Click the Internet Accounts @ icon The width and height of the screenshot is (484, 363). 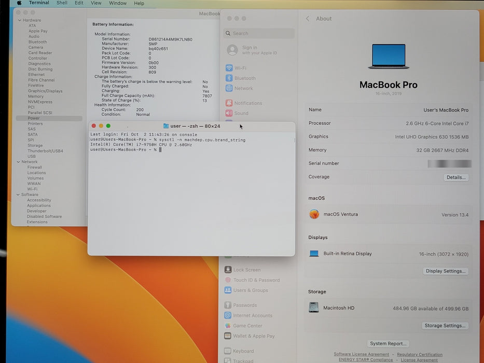228,315
